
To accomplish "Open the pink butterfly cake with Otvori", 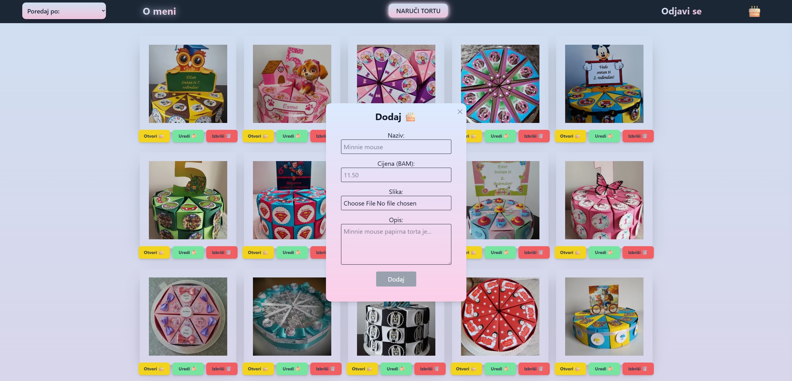I will (570, 252).
